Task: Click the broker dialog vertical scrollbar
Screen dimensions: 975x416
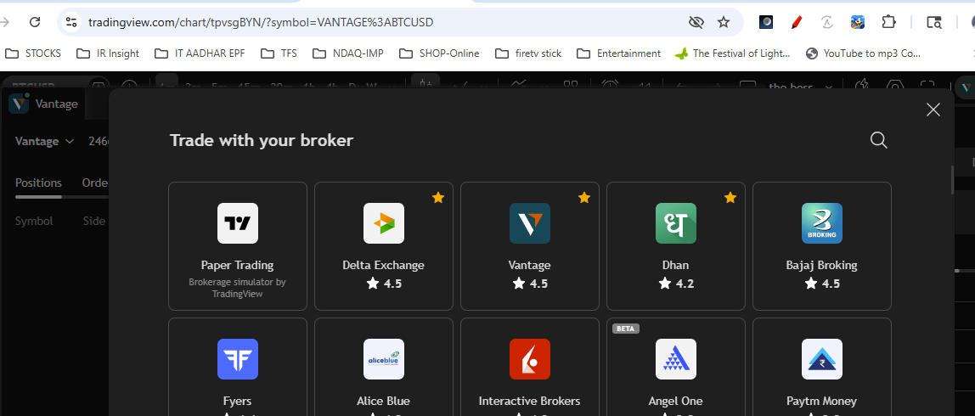Action: click(951, 180)
